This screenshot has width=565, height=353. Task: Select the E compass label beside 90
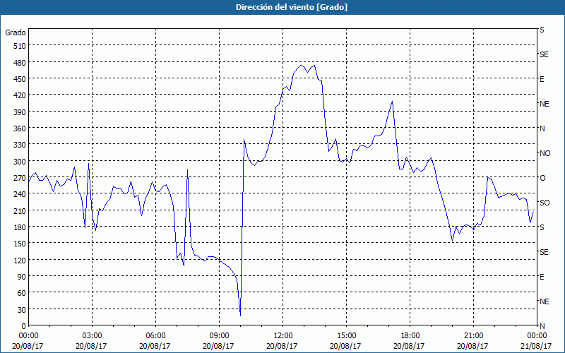click(x=542, y=277)
